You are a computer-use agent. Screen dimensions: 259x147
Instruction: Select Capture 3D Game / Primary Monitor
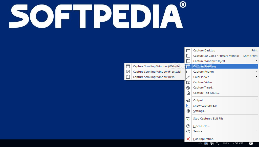(222, 56)
